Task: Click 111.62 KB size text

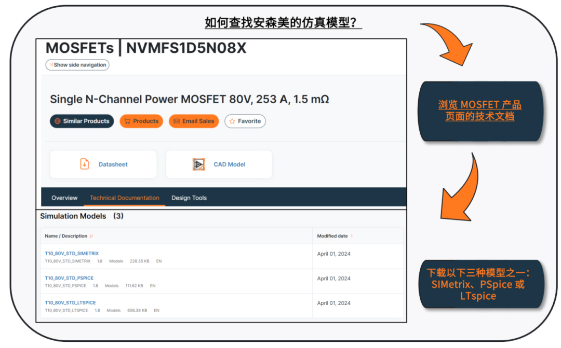Action: point(134,286)
